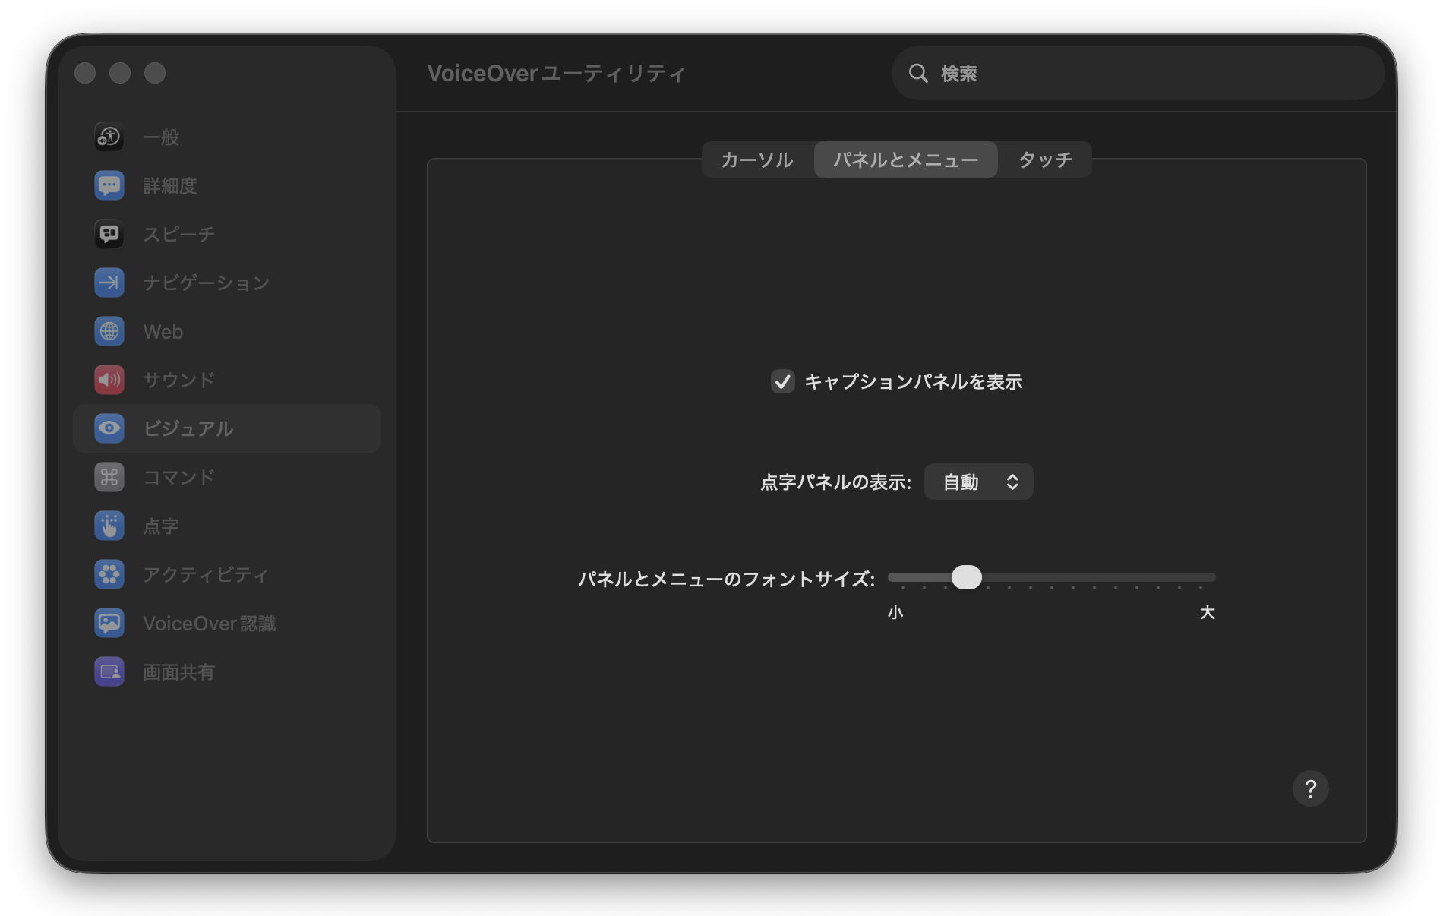This screenshot has width=1443, height=916.
Task: Click the スピーチ sidebar icon
Action: pos(109,234)
